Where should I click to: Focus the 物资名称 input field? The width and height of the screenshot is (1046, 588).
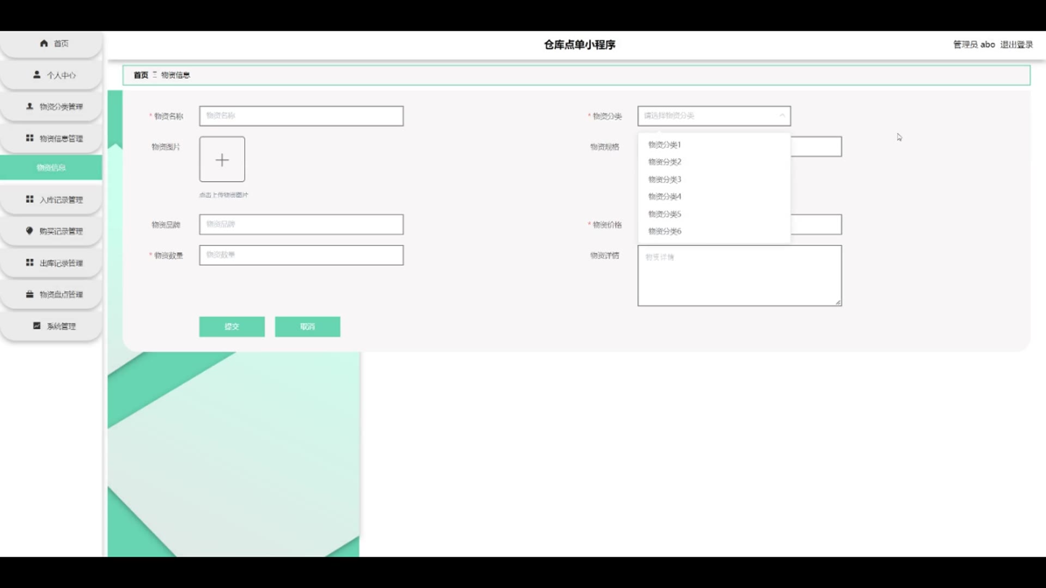pos(301,116)
